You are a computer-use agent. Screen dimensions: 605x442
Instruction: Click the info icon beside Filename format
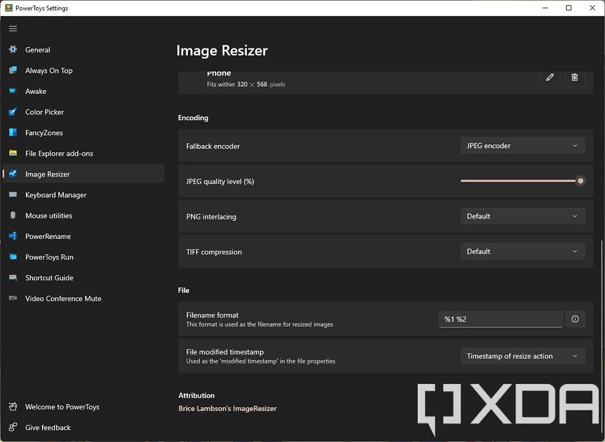[575, 319]
